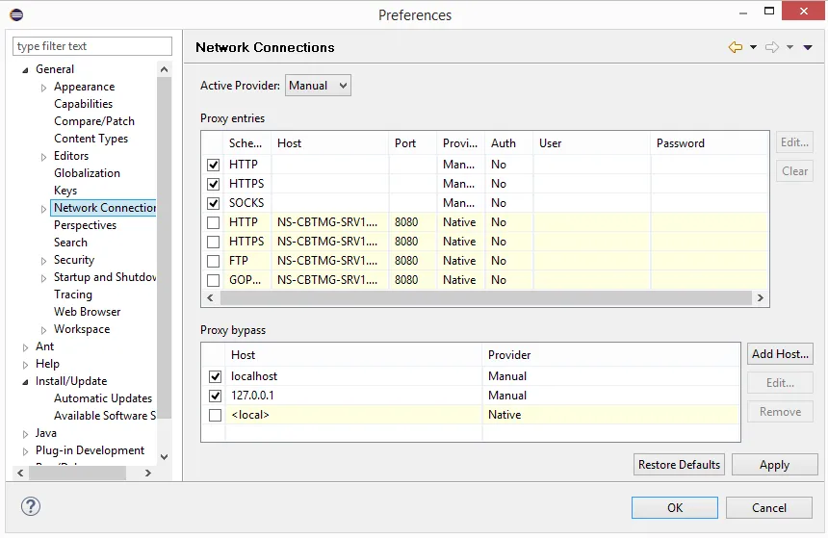Screen dimensions: 828x538
Task: Open the back history dropdown arrow
Action: [753, 47]
